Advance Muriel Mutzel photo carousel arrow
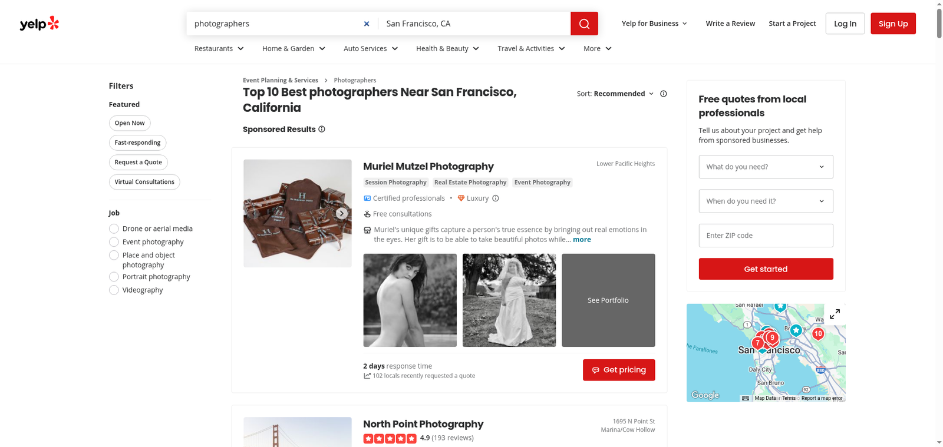This screenshot has width=943, height=447. pos(342,213)
